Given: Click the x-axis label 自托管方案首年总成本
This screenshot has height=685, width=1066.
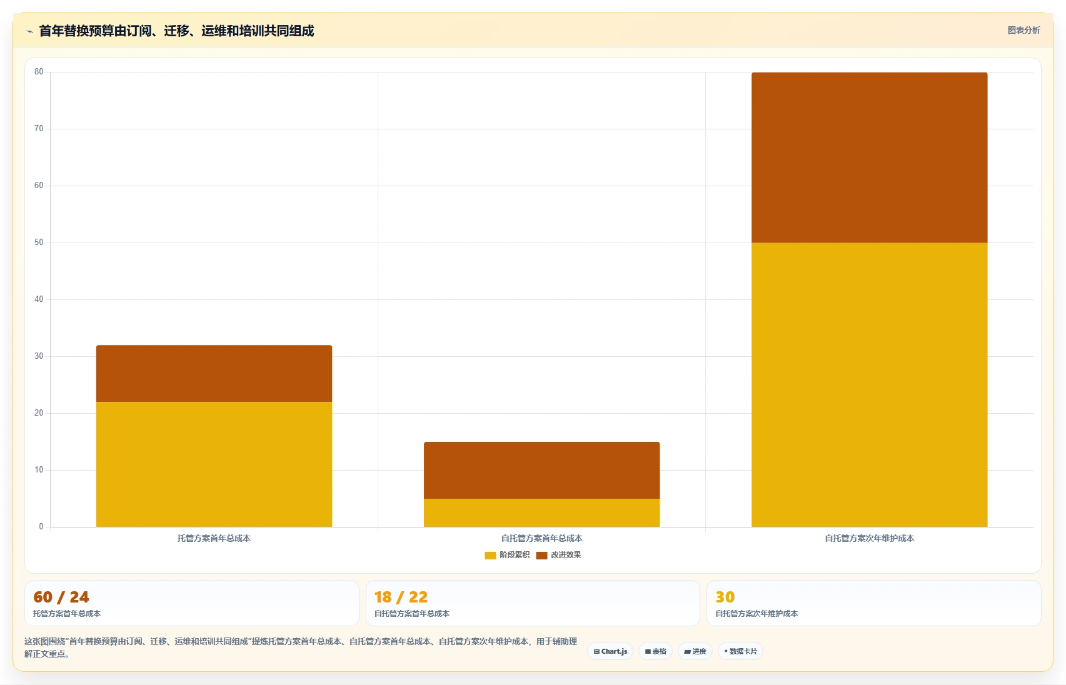Looking at the screenshot, I should click(541, 538).
